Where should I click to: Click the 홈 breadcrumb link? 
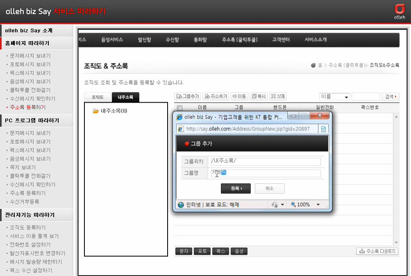point(320,65)
